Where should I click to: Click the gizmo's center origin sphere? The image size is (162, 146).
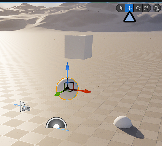click(x=67, y=89)
